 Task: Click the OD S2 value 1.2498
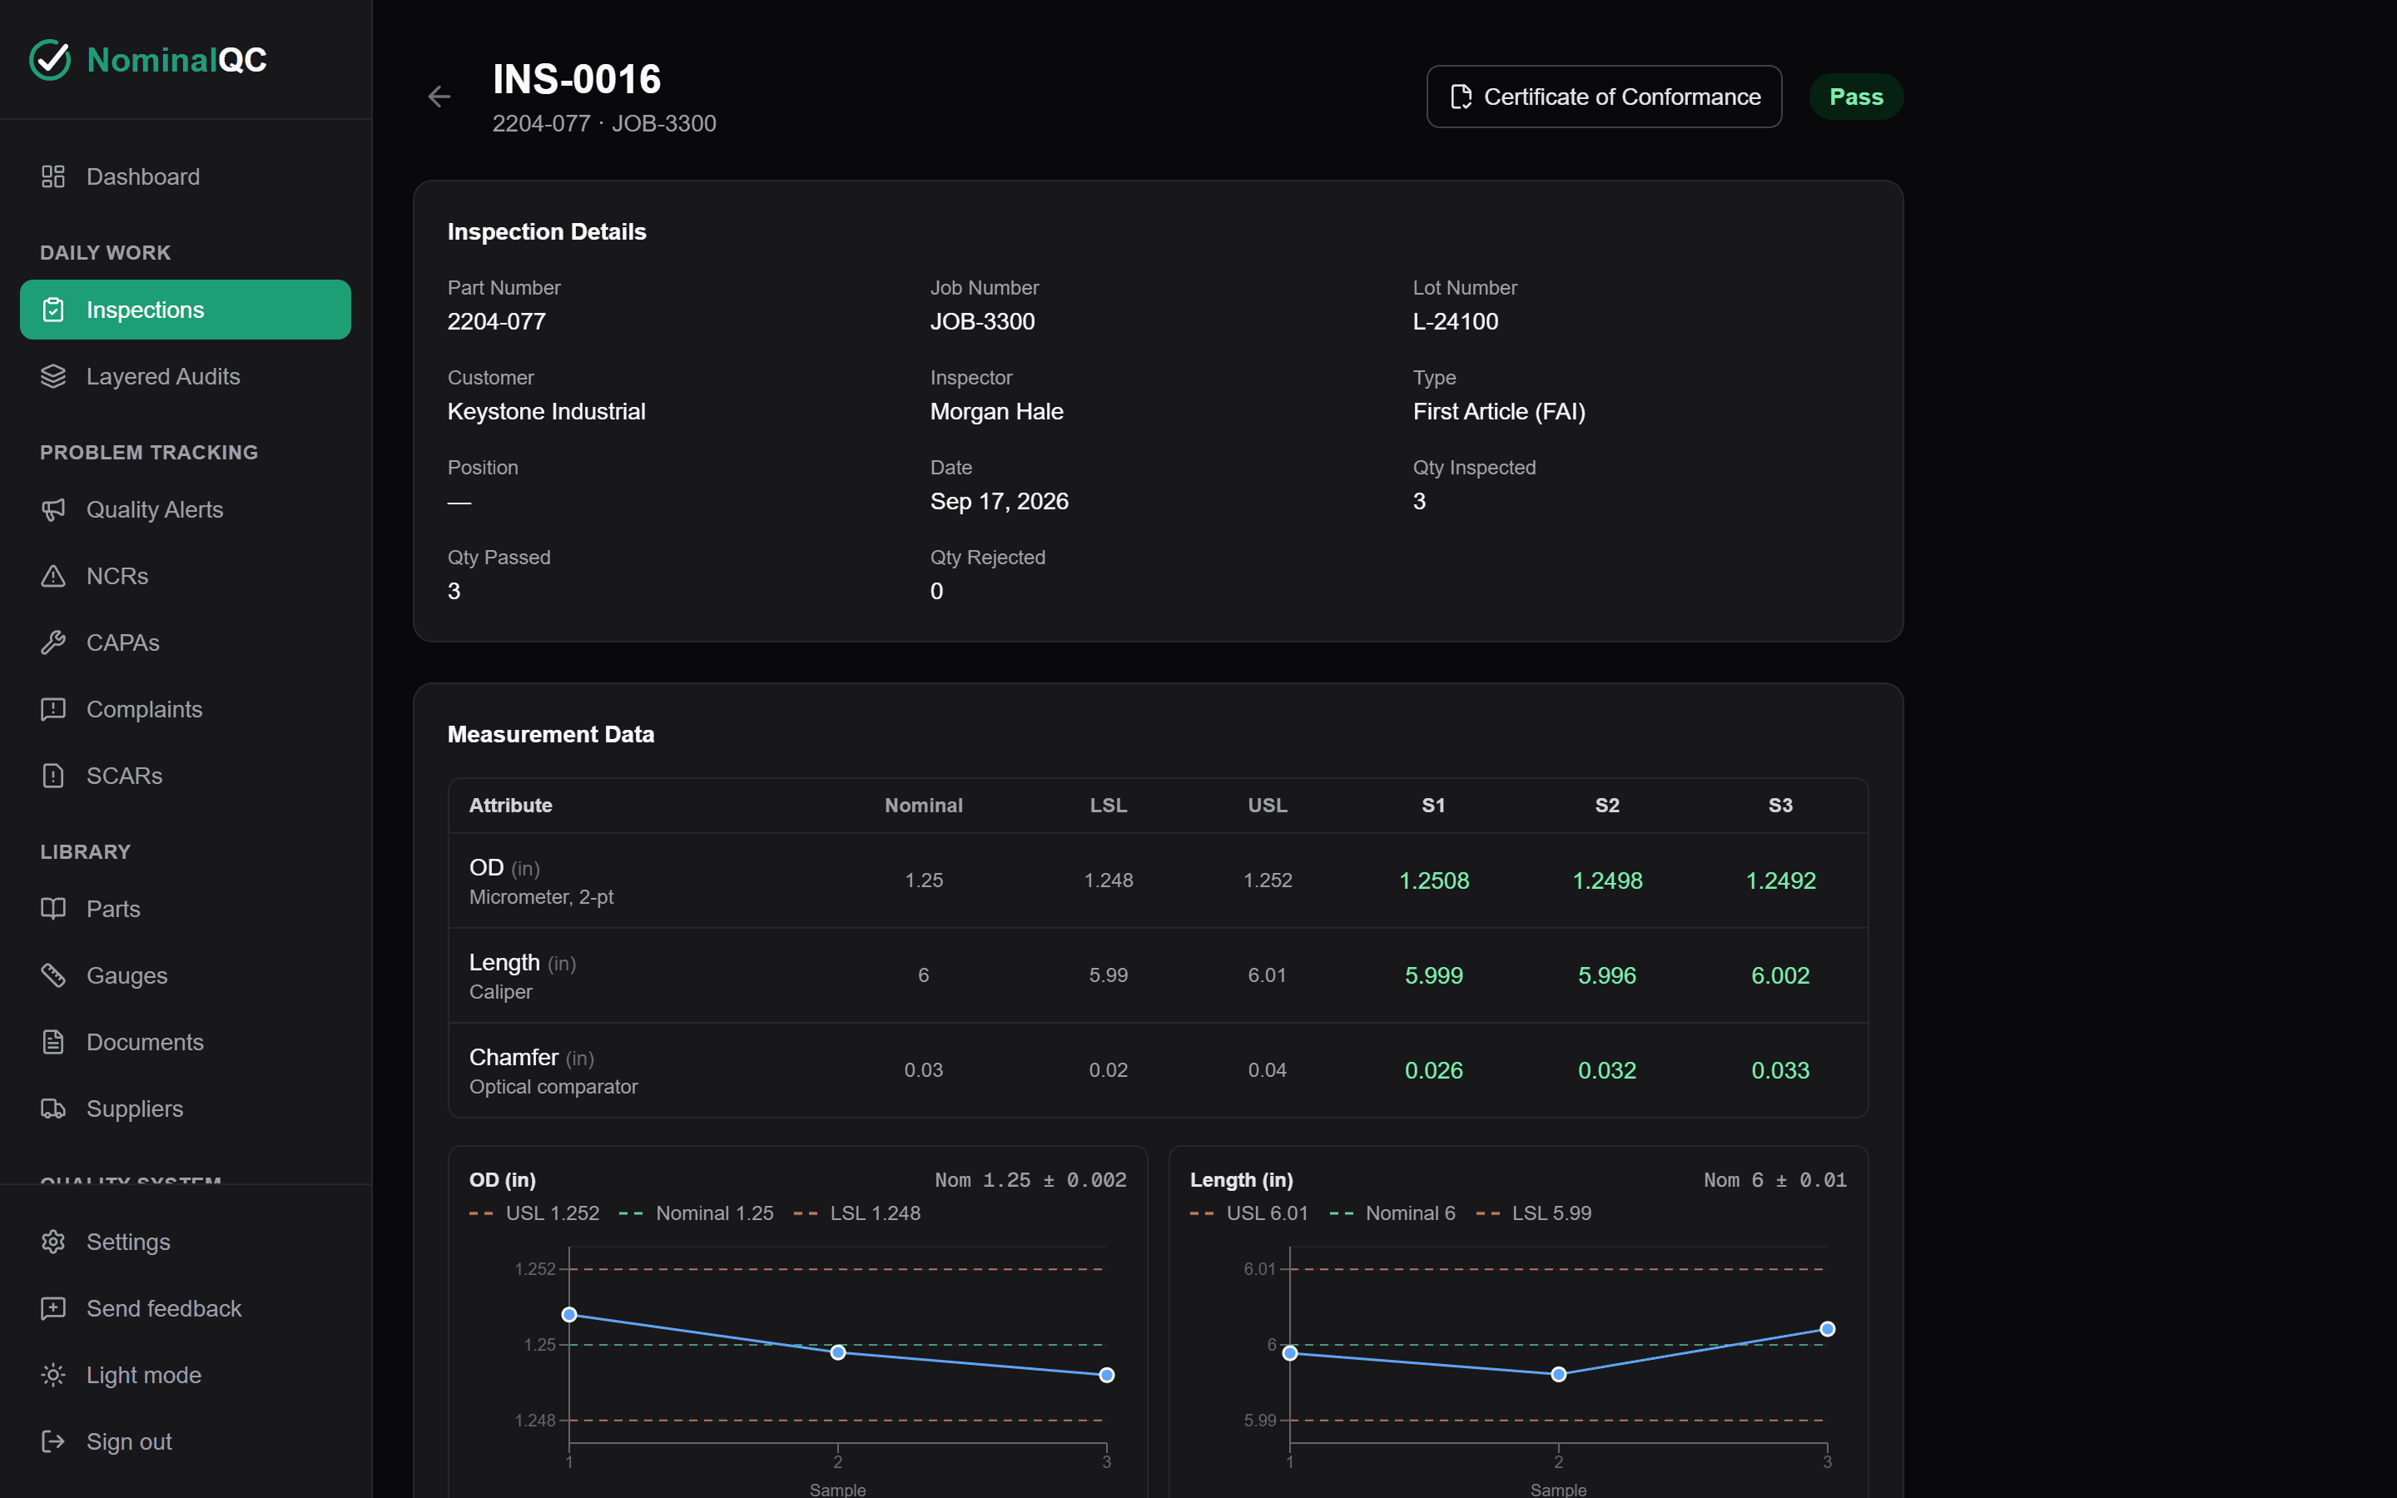pos(1606,880)
